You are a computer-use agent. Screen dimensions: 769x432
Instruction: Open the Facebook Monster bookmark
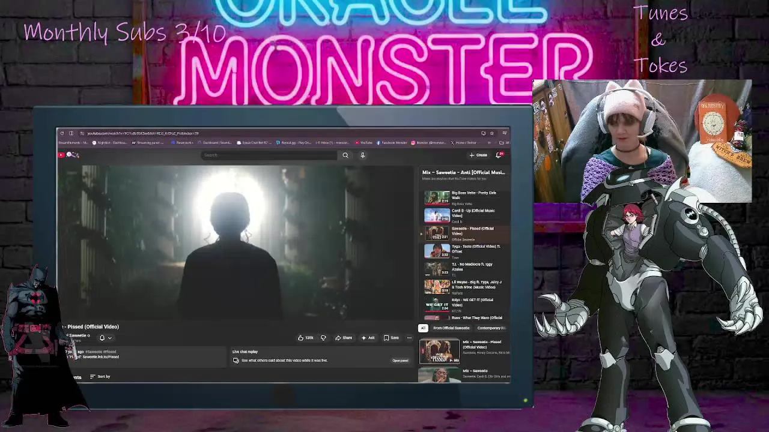tap(392, 143)
